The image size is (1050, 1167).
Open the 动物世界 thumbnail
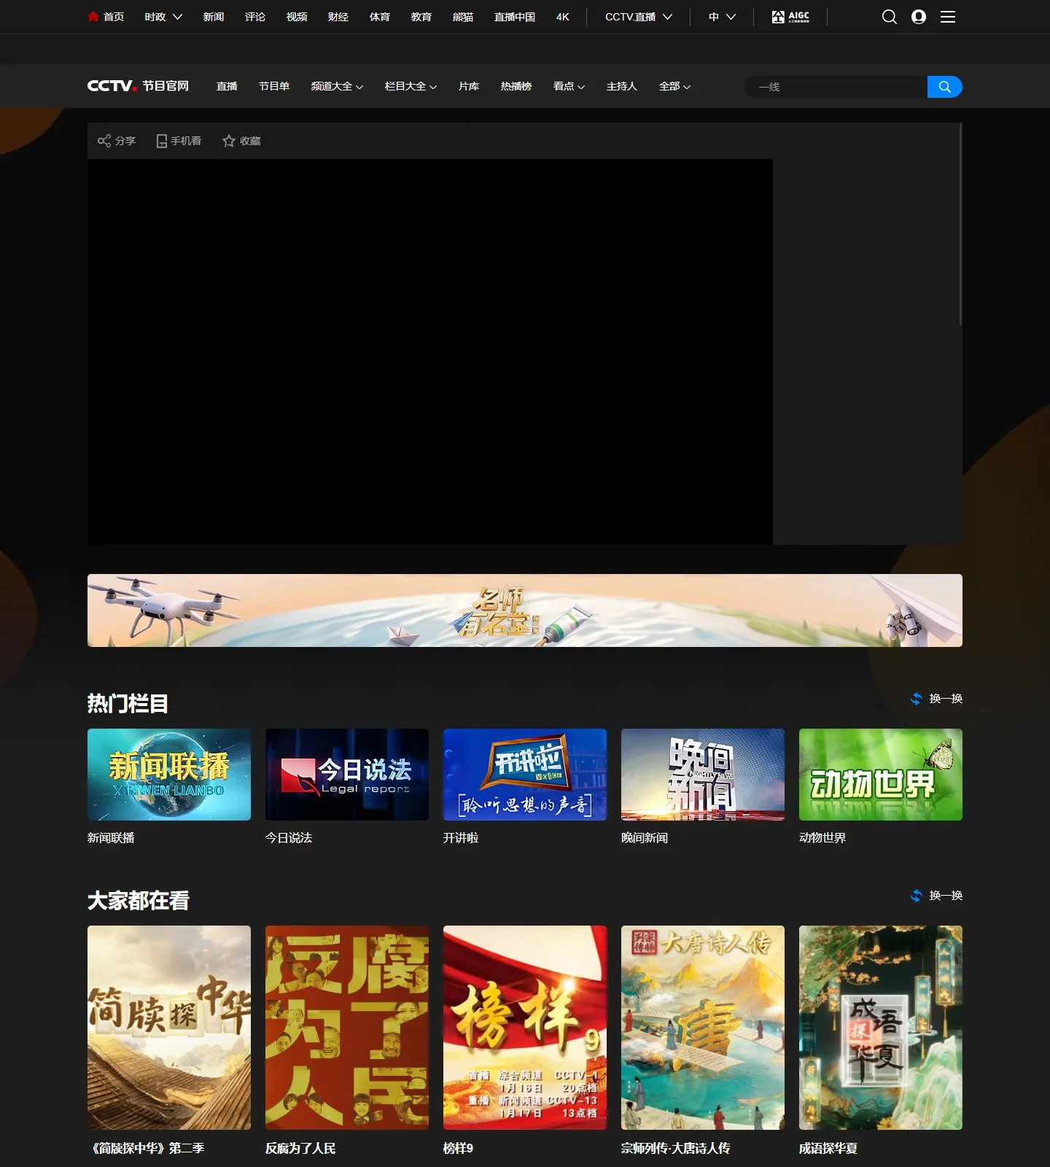pyautogui.click(x=881, y=775)
